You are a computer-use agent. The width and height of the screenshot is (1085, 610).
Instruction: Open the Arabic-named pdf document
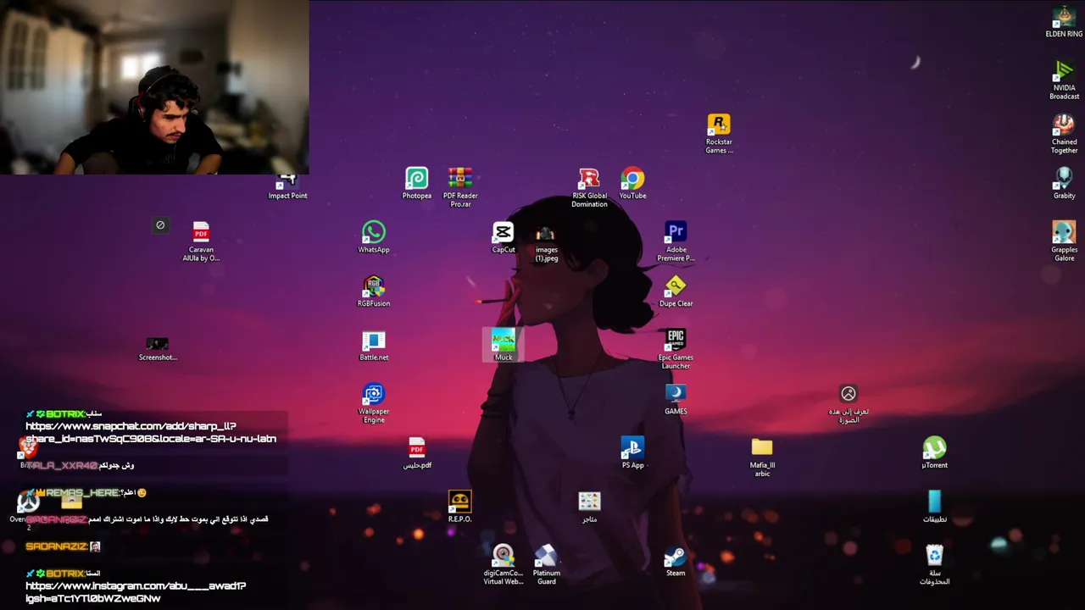(x=416, y=452)
